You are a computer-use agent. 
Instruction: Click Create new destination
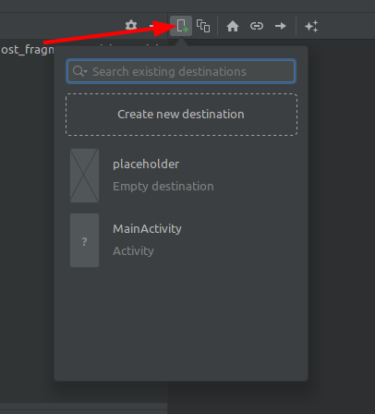point(181,115)
